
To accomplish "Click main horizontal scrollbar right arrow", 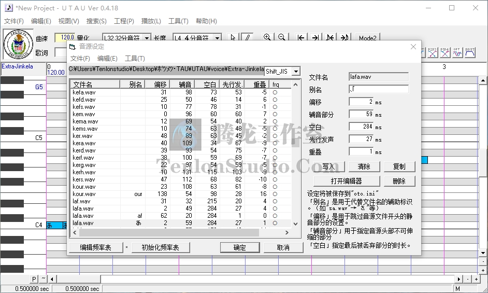I will click(460, 280).
